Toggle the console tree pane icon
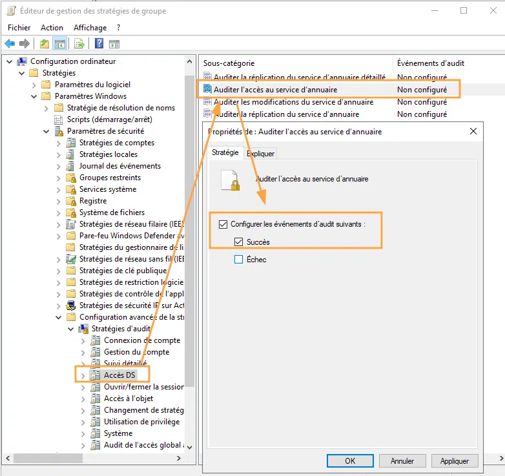This screenshot has height=476, width=505. click(60, 44)
